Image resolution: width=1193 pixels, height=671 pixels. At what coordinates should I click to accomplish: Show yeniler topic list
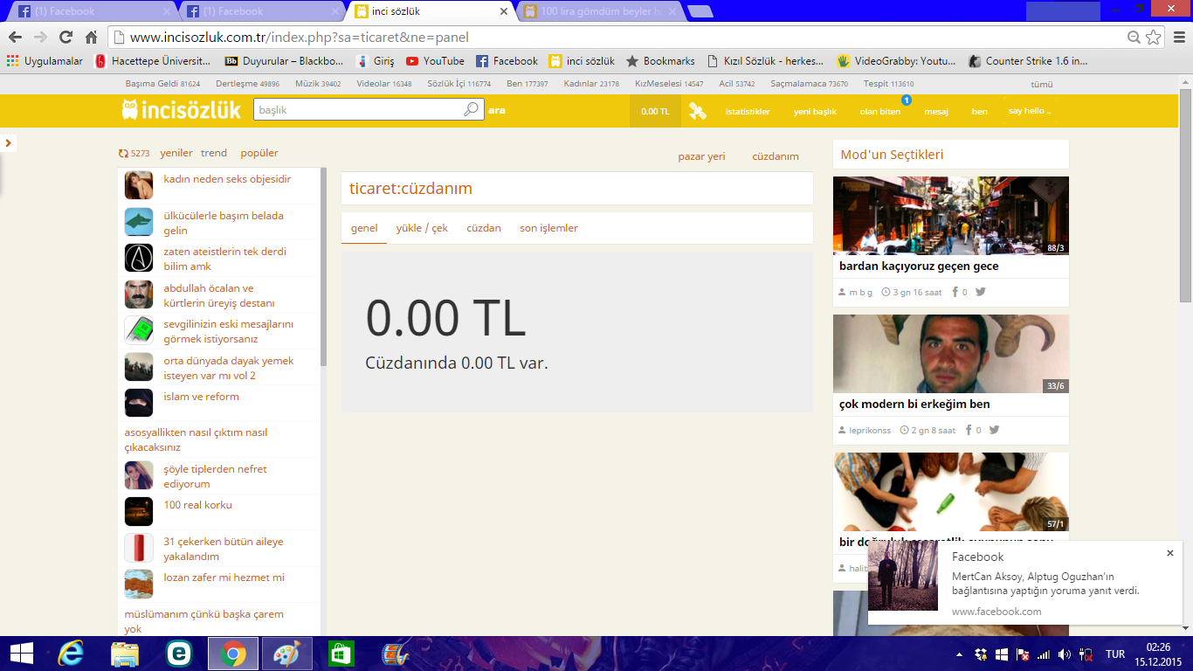pos(176,153)
